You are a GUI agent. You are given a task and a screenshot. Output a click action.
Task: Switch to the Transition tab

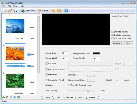pos(81,98)
